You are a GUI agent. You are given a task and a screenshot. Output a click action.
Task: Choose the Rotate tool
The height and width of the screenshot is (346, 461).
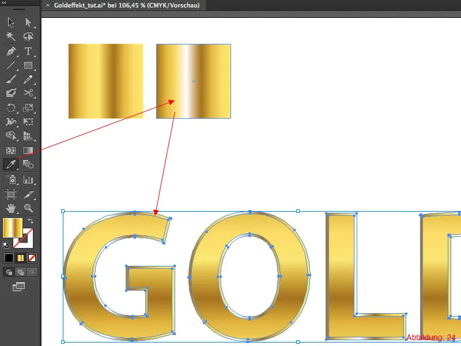(x=11, y=108)
